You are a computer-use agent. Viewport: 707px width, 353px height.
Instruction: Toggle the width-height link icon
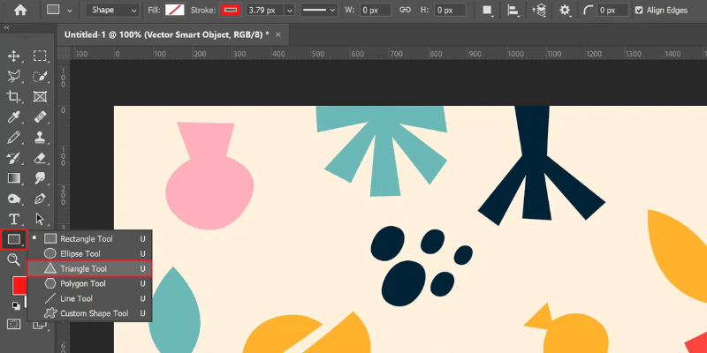pyautogui.click(x=406, y=11)
